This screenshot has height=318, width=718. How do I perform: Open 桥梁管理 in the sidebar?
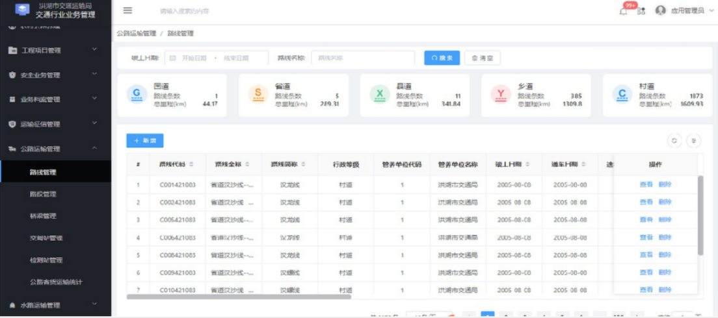[43, 216]
